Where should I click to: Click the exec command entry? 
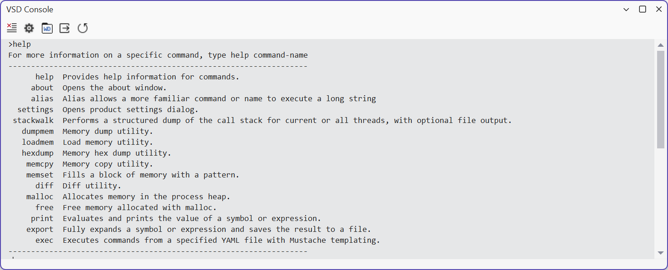(x=45, y=240)
